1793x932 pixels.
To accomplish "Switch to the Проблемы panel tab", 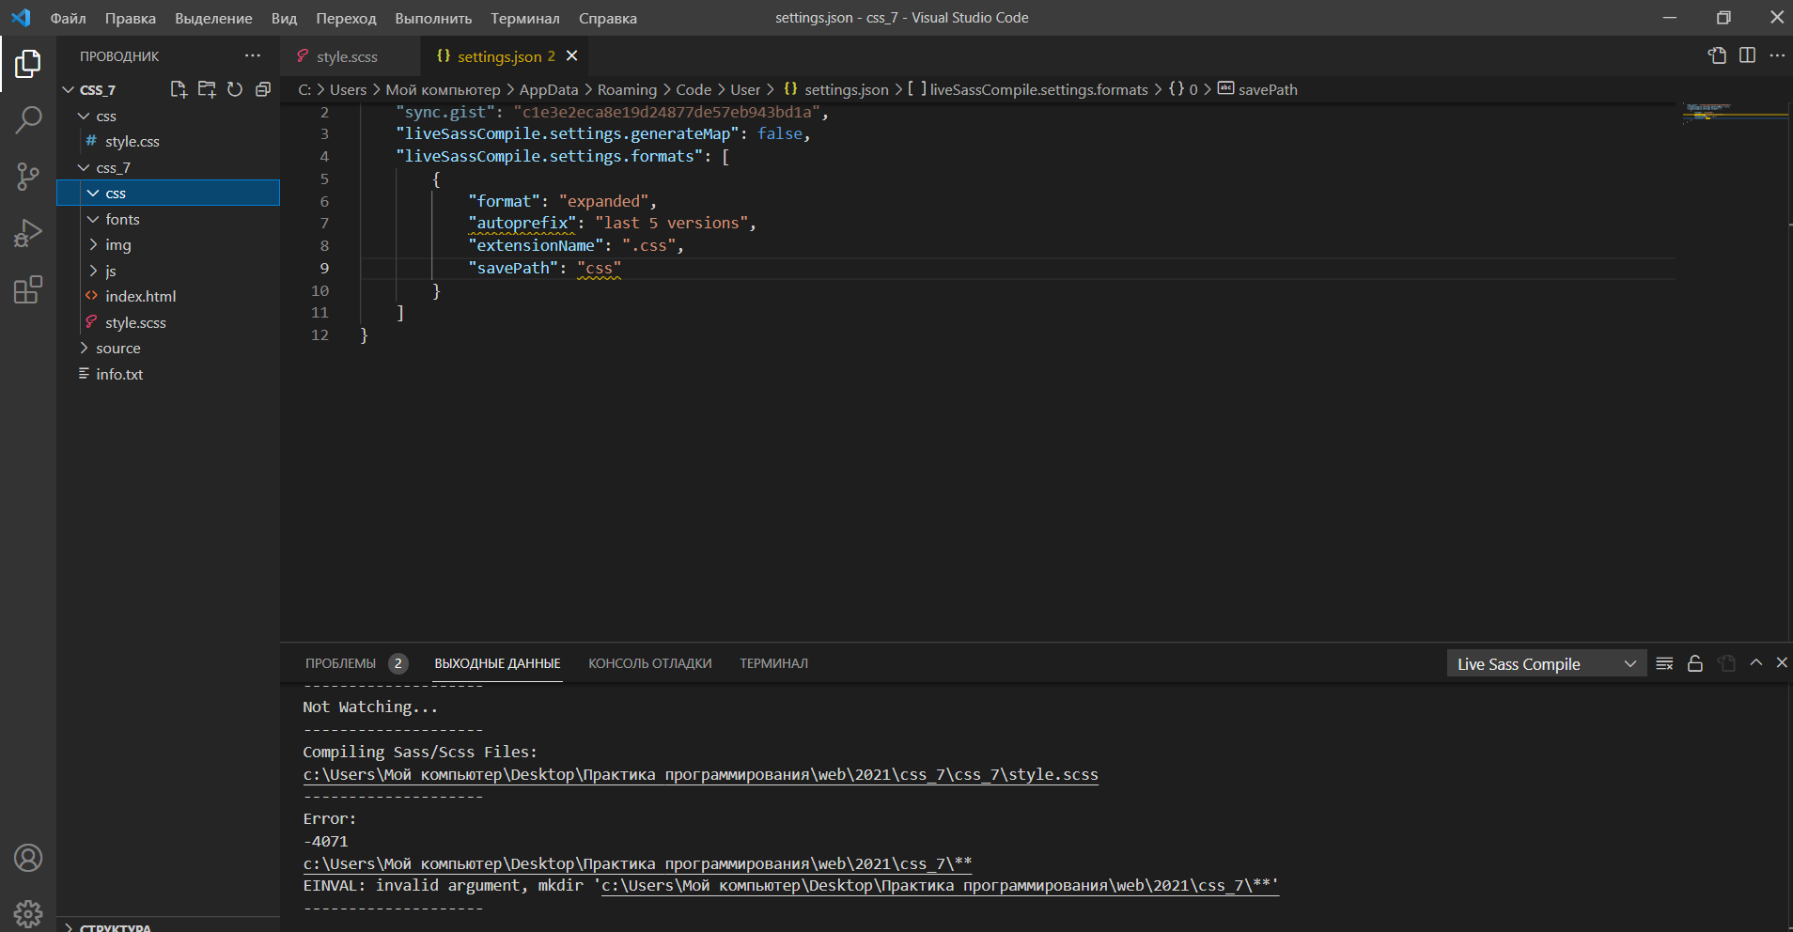I will pyautogui.click(x=340, y=663).
